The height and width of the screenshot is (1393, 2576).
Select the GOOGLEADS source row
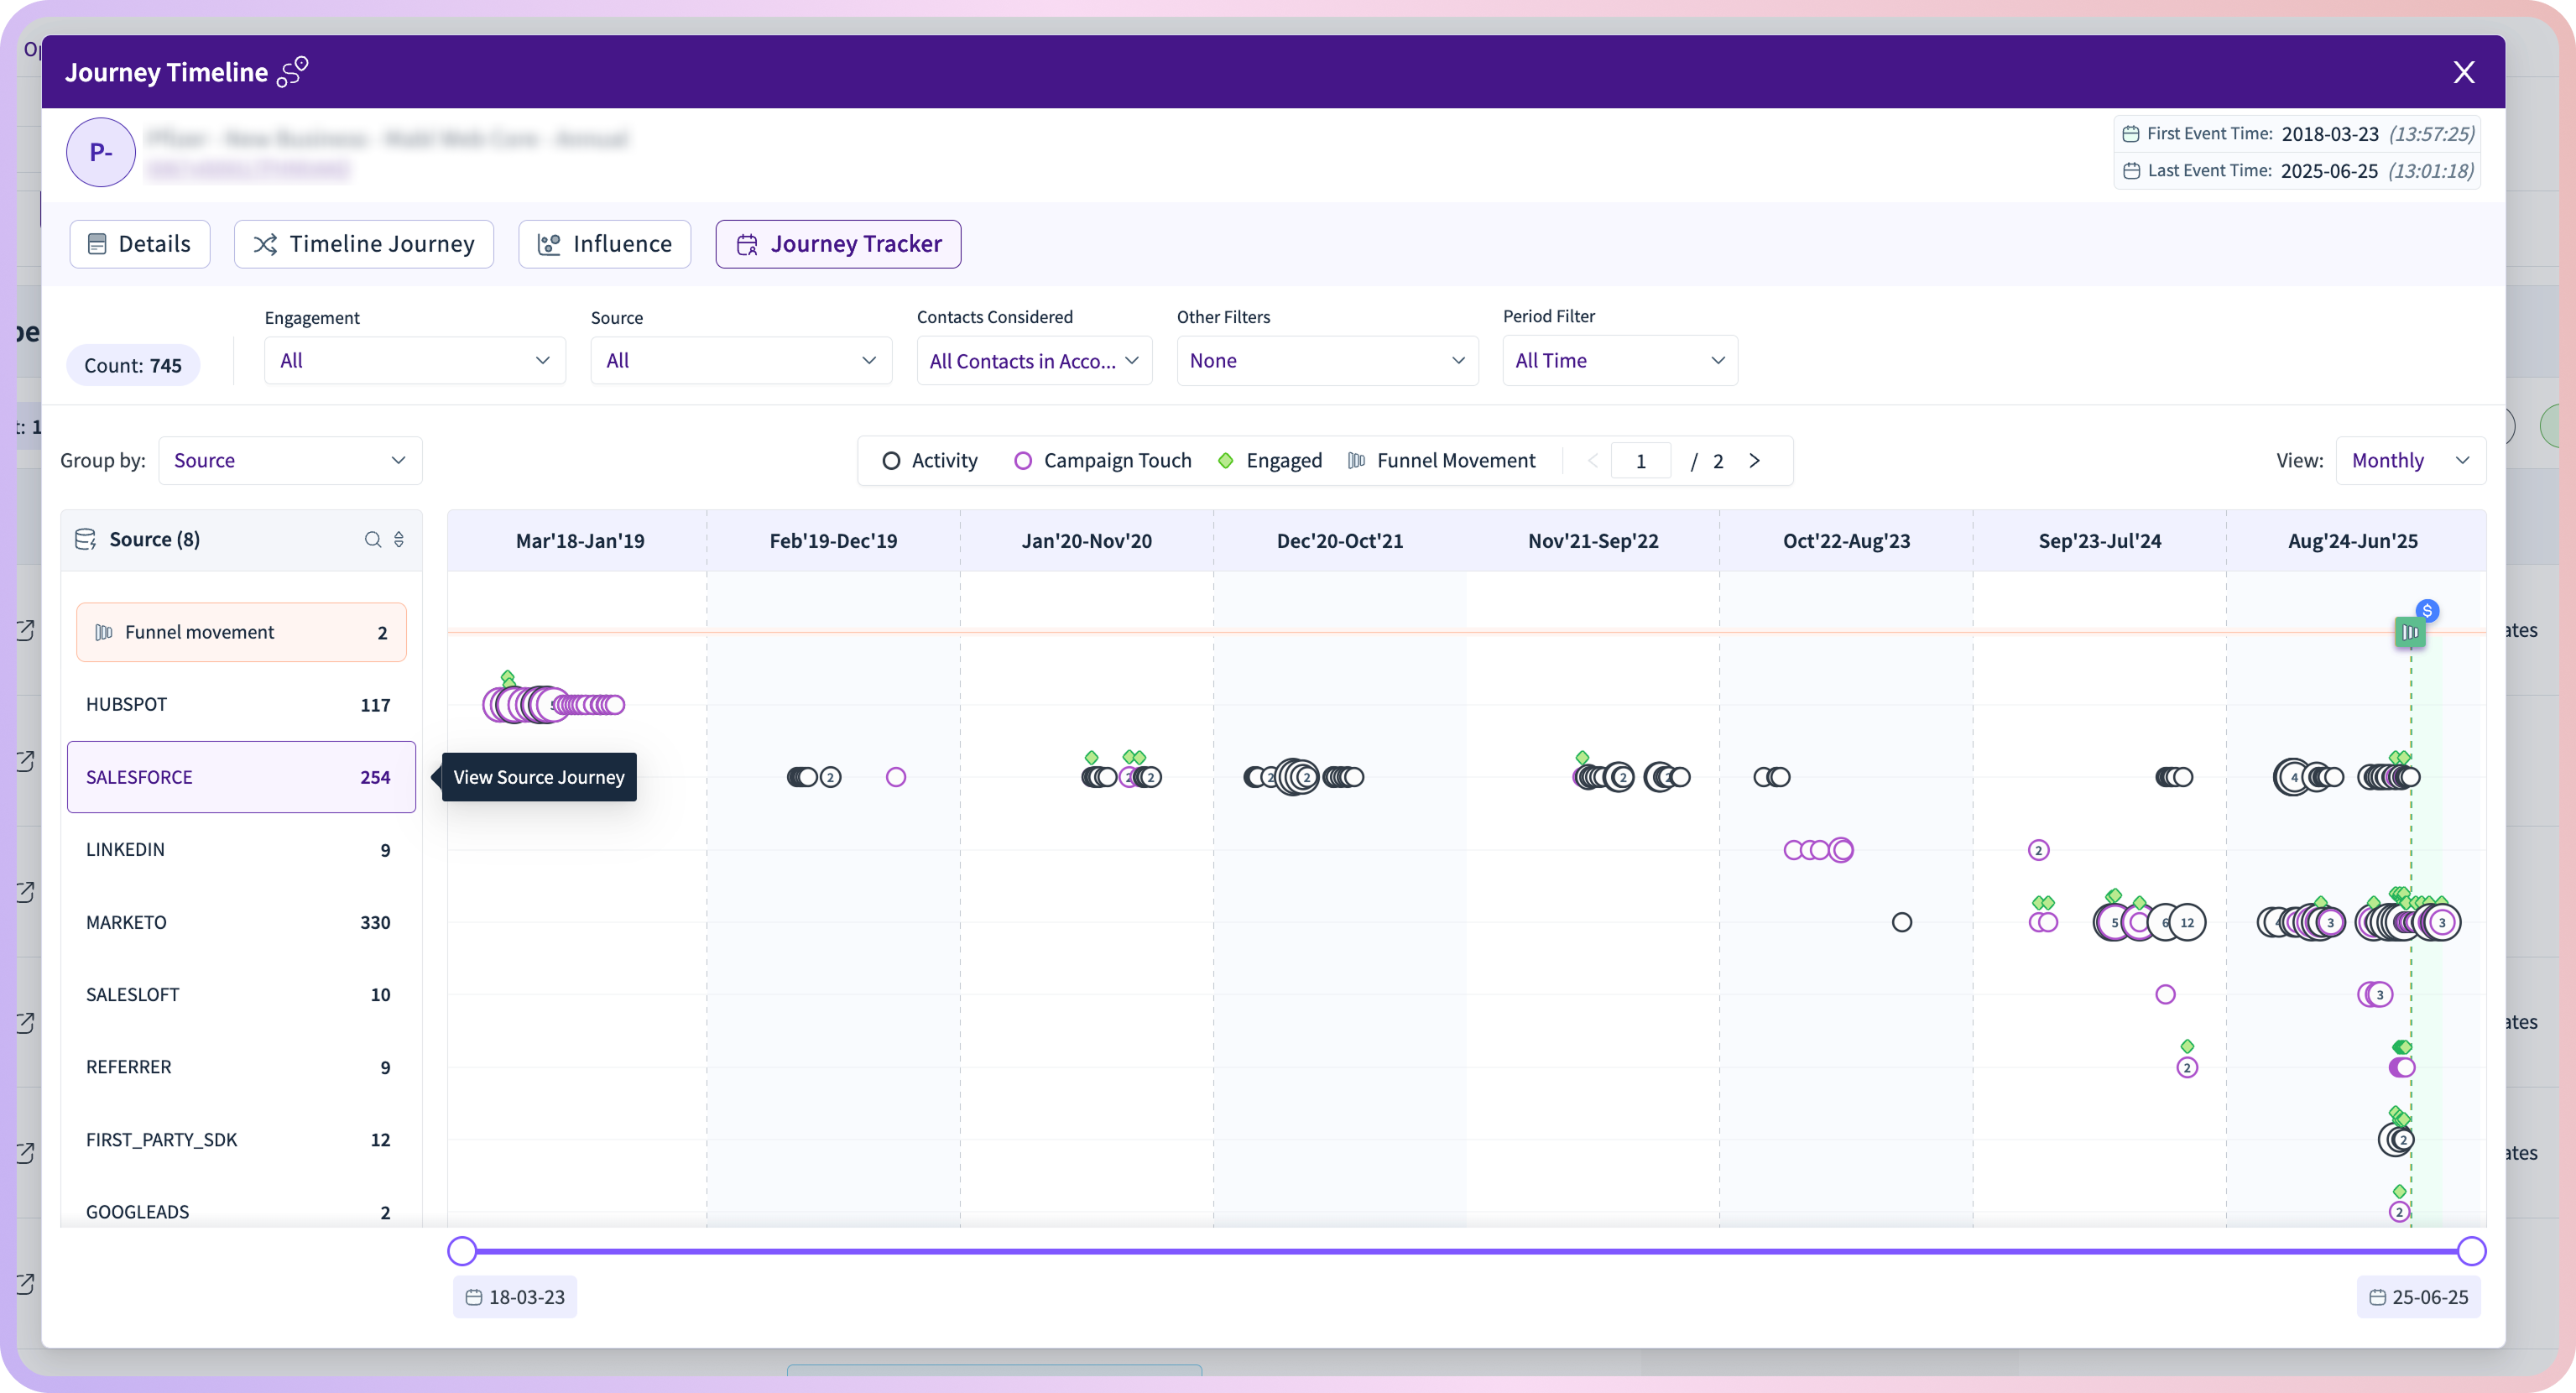click(241, 1211)
